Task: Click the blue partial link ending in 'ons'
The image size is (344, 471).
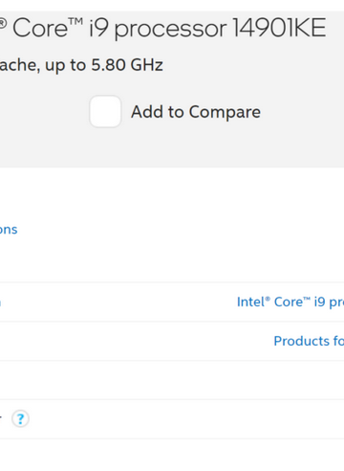Action: tap(9, 230)
